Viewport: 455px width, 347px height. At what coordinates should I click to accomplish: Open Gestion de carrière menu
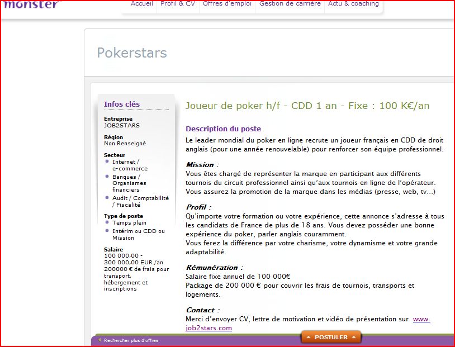point(290,4)
